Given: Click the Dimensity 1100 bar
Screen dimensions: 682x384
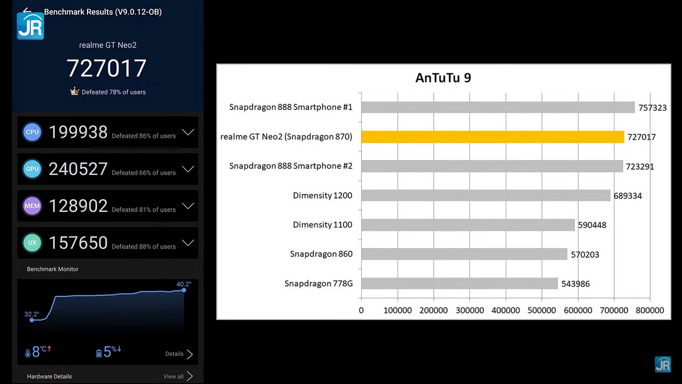Looking at the screenshot, I should tap(468, 225).
